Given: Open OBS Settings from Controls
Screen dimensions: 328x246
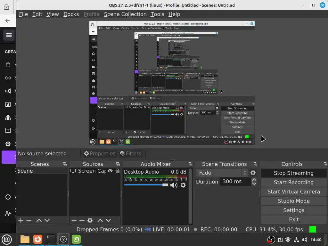Looking at the screenshot, I should [293, 210].
